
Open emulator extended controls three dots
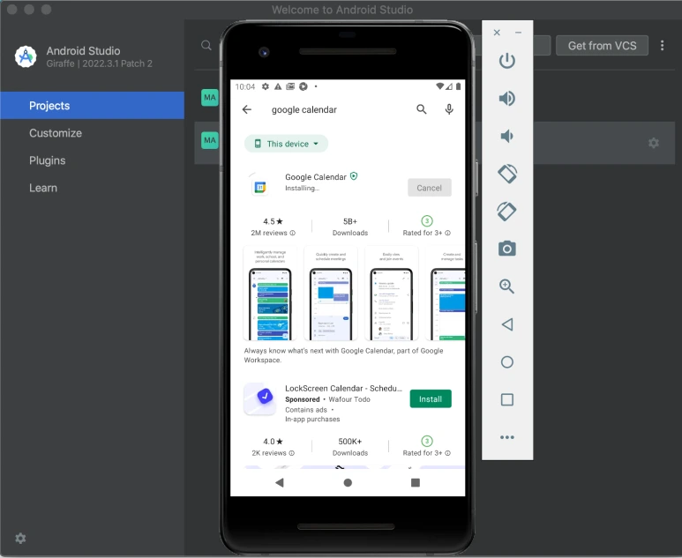point(506,437)
